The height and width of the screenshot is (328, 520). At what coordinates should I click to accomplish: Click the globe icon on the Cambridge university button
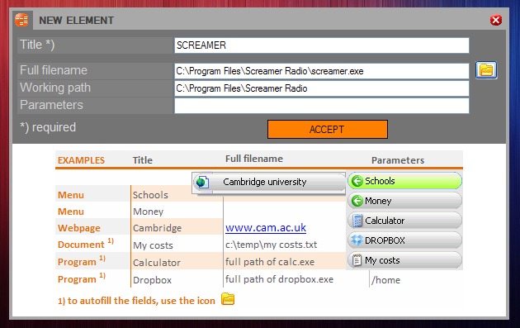[202, 182]
